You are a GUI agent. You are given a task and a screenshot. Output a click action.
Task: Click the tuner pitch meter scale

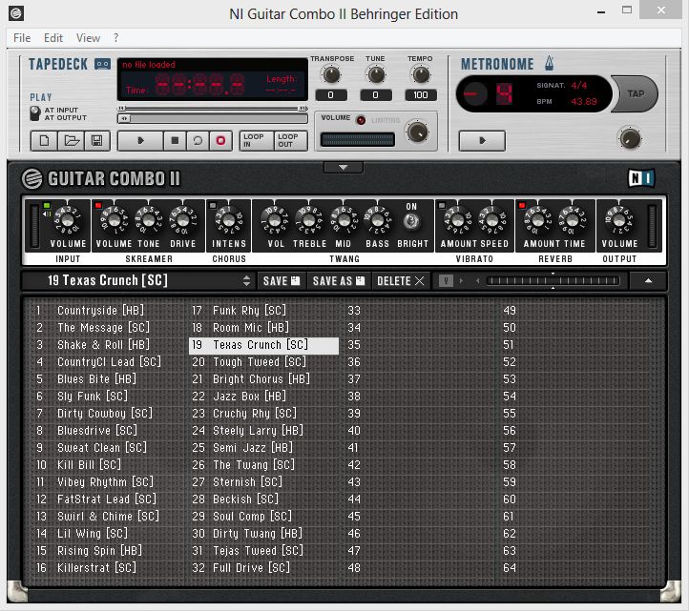pos(553,281)
